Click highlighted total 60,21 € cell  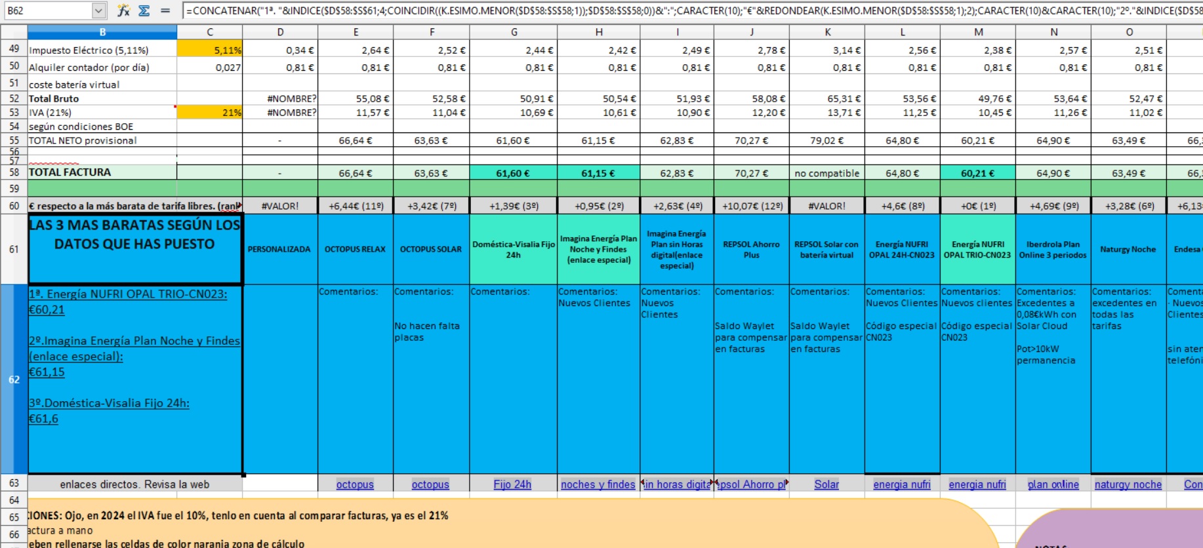978,173
